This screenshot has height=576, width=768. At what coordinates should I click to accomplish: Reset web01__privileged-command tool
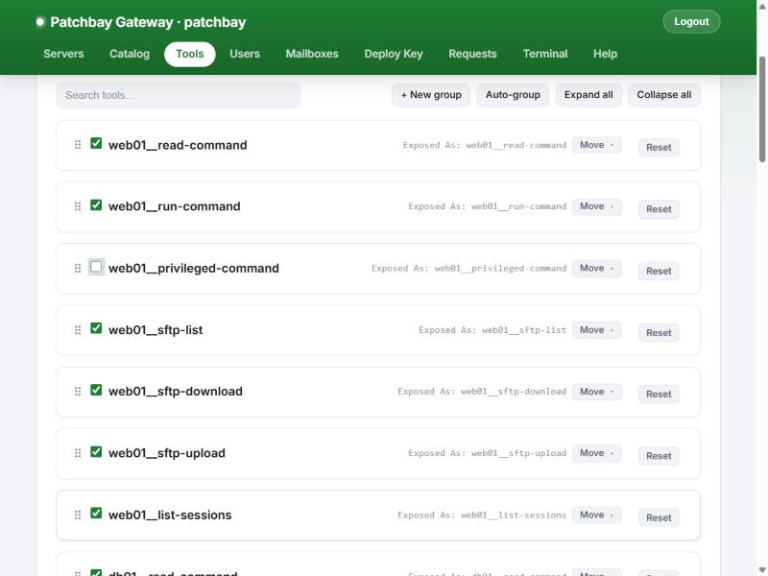[659, 271]
